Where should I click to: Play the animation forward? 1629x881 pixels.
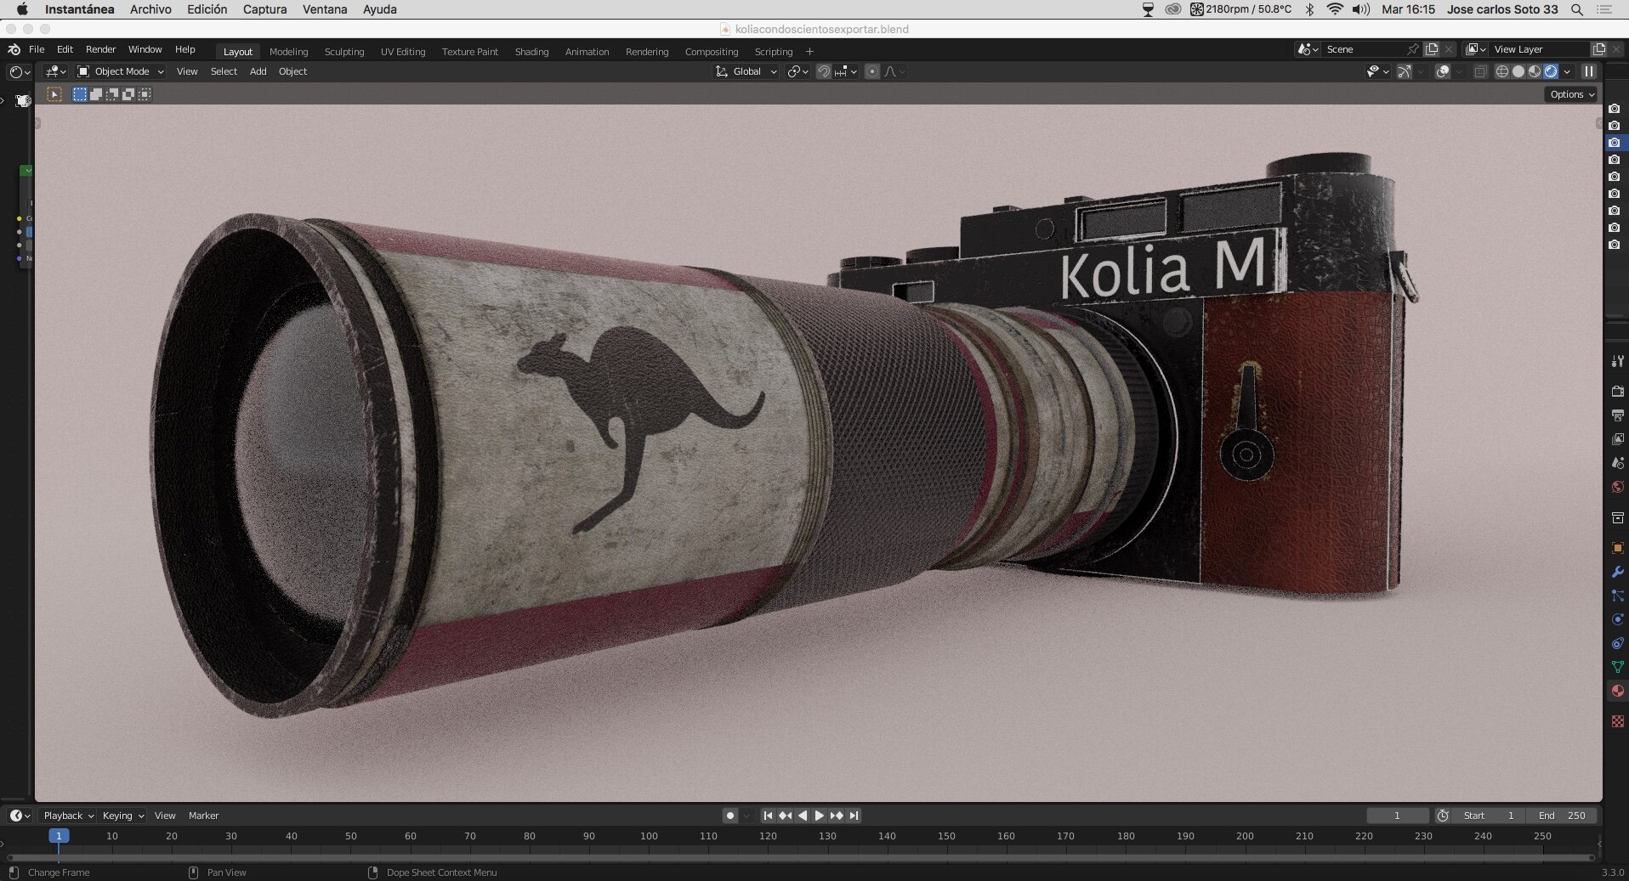click(820, 816)
